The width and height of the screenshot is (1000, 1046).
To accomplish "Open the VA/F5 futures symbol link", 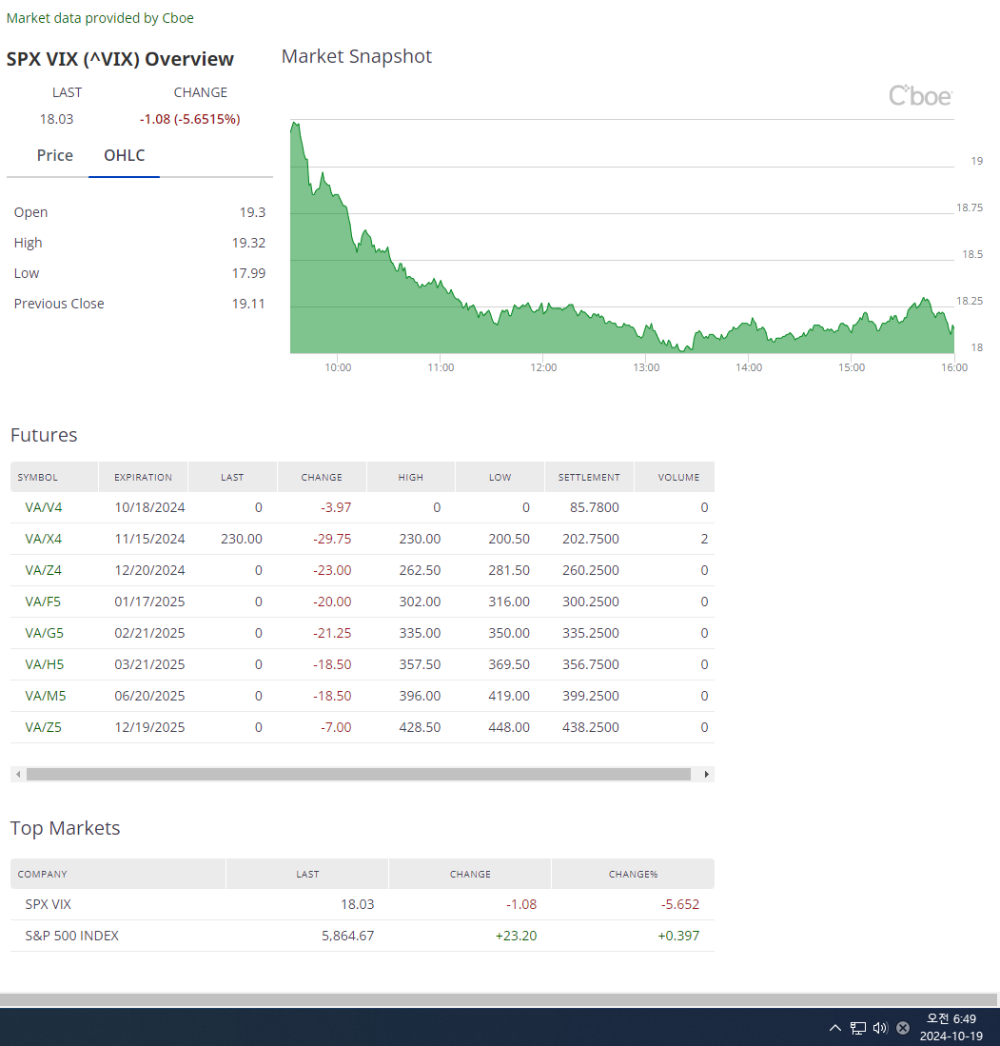I will pos(43,602).
